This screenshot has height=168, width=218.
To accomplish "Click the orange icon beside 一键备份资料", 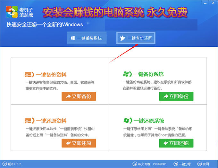I will (29, 75).
